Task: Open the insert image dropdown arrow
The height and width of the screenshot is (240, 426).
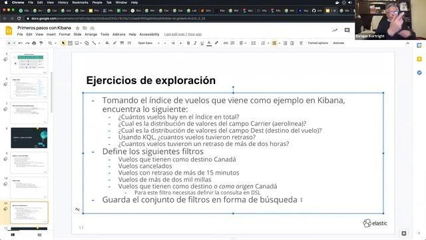Action: coord(81,43)
